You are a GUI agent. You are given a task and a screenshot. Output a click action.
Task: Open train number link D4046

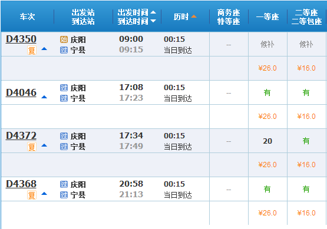pos(21,92)
